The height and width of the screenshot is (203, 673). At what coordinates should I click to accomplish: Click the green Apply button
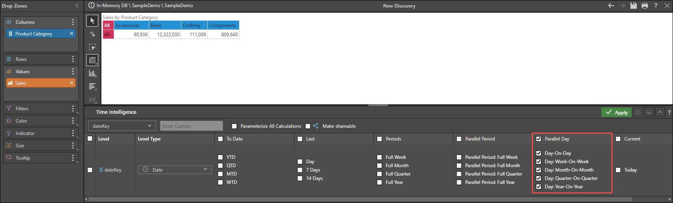click(617, 113)
